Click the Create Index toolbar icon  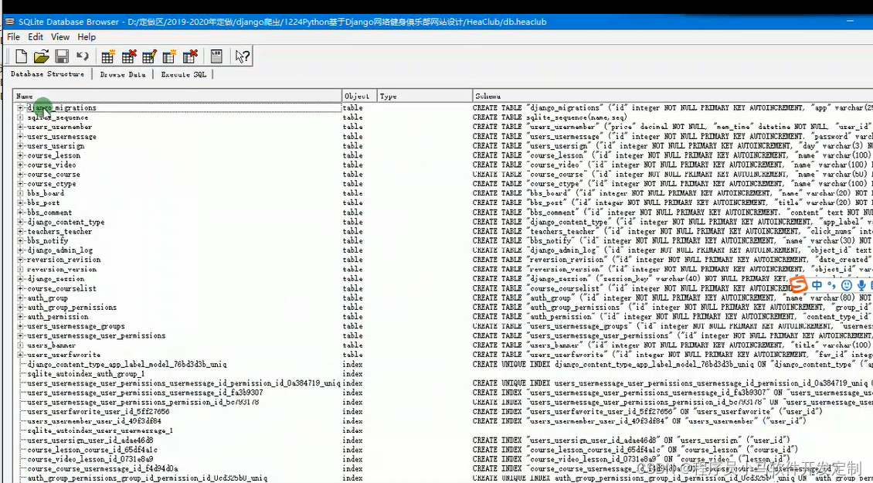tap(169, 56)
